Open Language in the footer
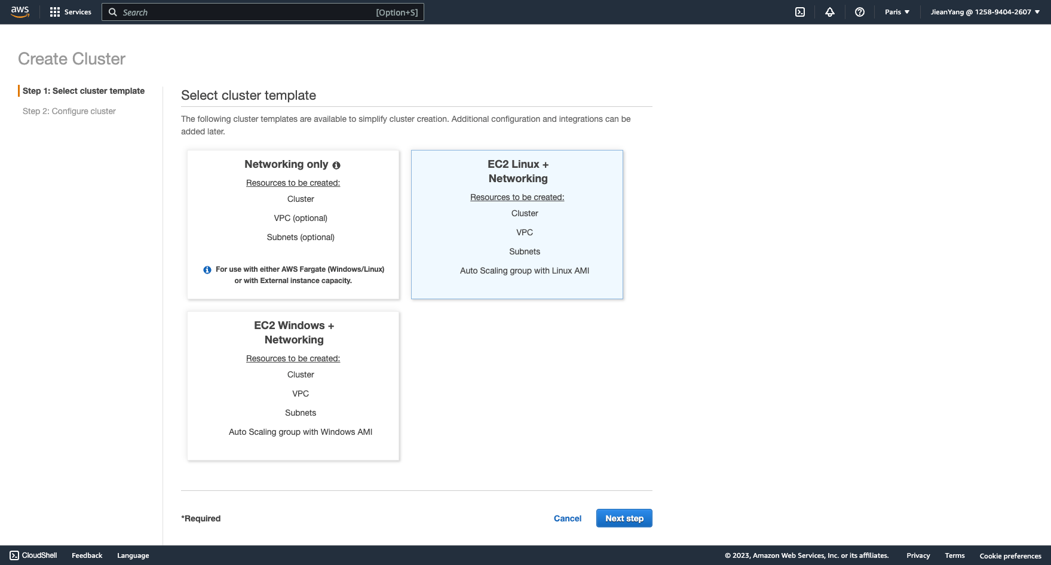The height and width of the screenshot is (565, 1051). (x=133, y=555)
